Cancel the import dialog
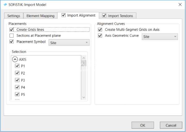 (x=171, y=125)
